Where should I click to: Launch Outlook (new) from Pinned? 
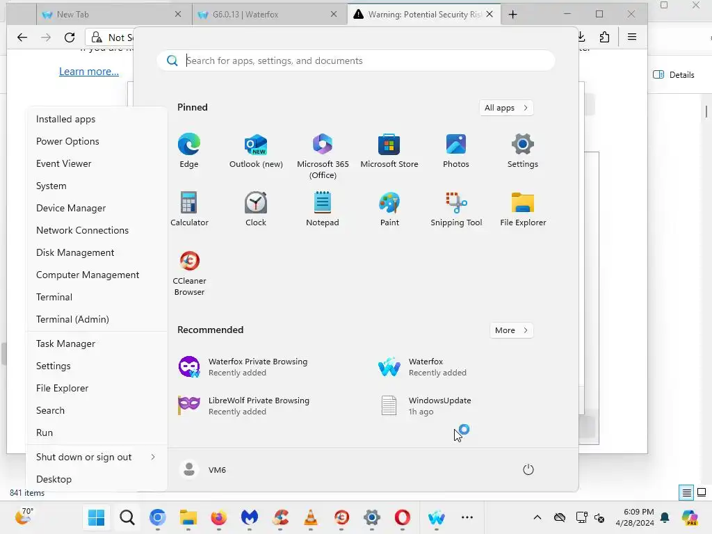[x=256, y=150]
